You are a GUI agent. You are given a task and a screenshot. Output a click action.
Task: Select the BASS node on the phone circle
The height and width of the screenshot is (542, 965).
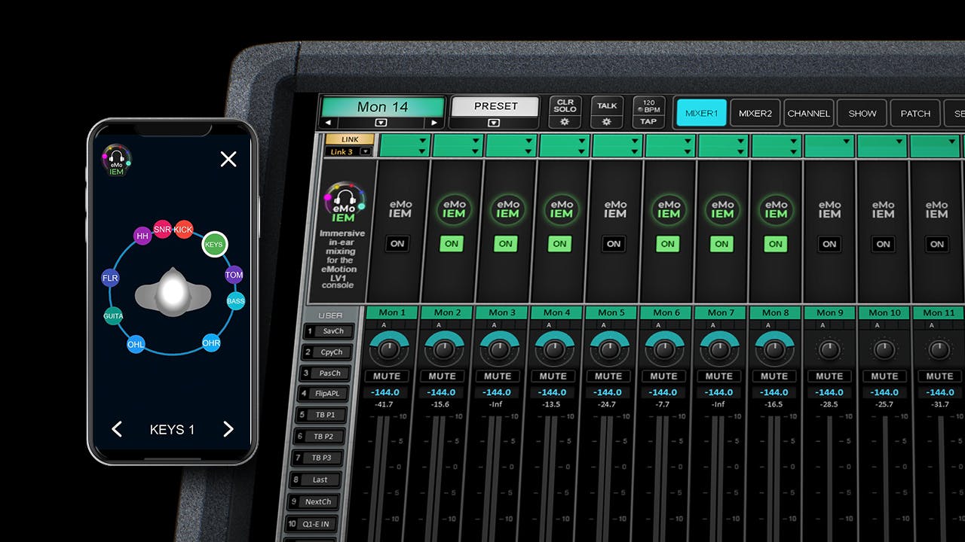coord(236,301)
